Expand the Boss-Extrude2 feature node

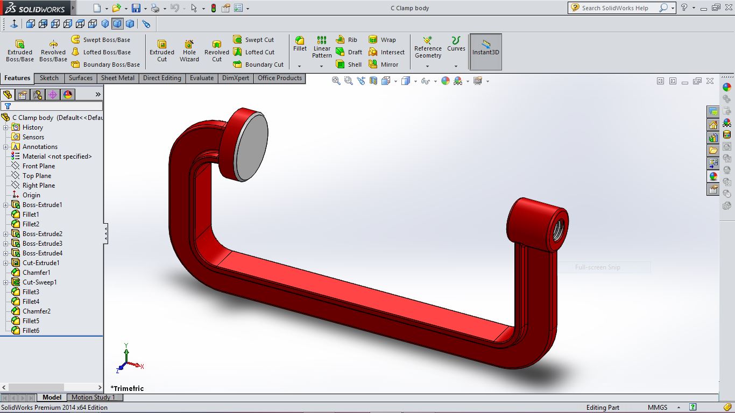[x=6, y=234]
